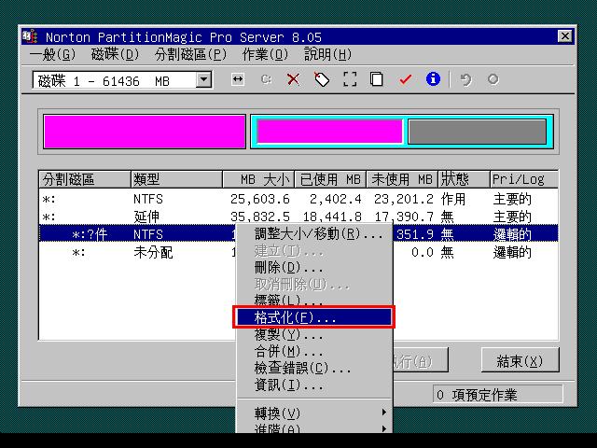
Task: Choose 資訊(I)... in context menu
Action: click(x=314, y=385)
